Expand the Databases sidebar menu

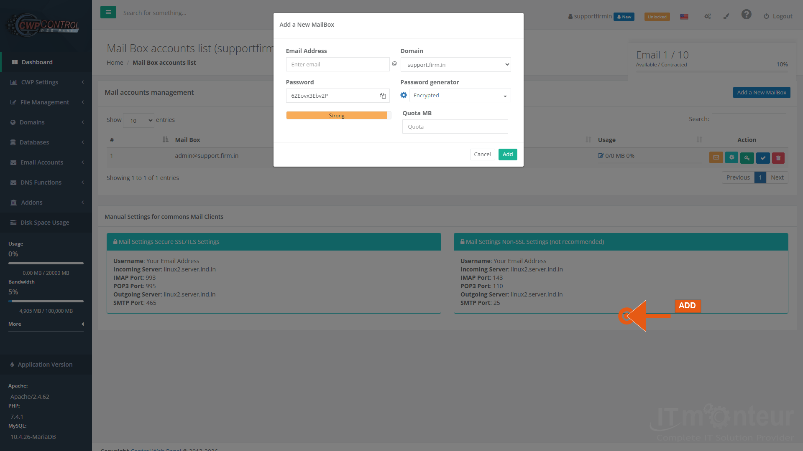coord(46,142)
